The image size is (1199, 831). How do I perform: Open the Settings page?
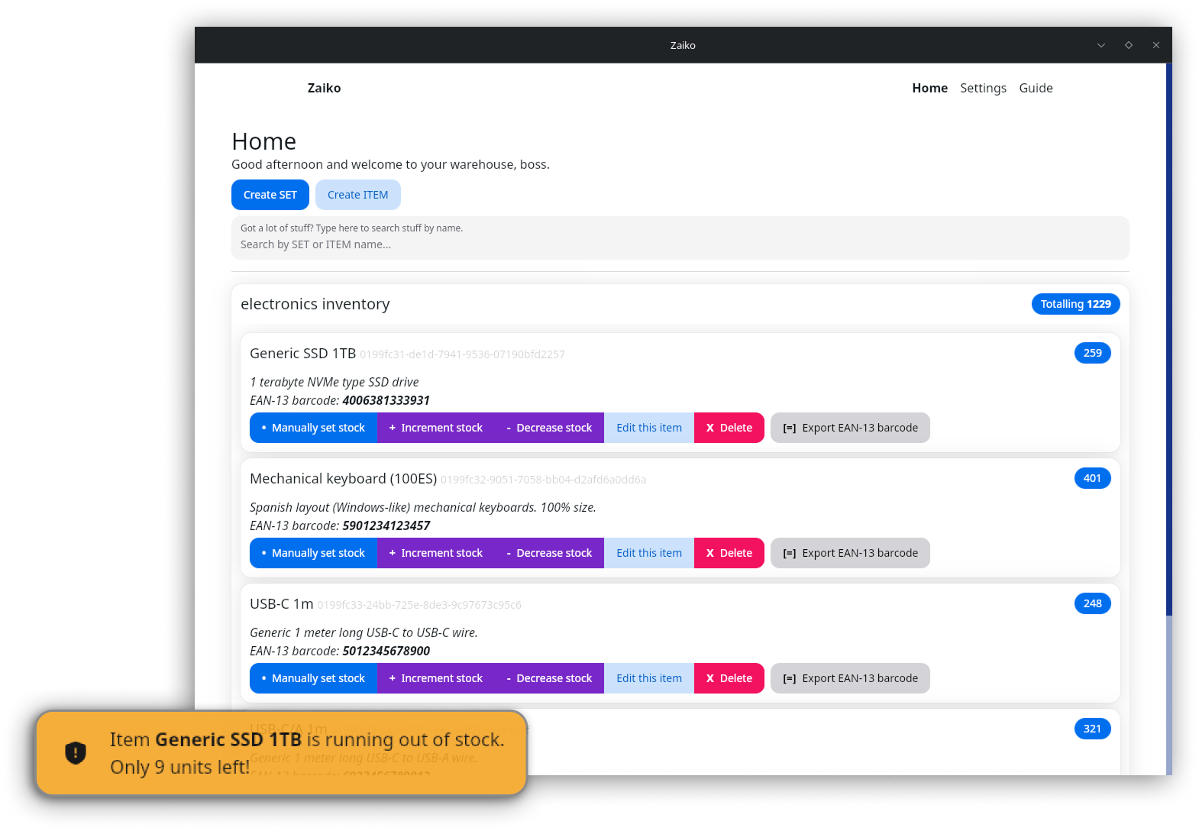pos(983,88)
